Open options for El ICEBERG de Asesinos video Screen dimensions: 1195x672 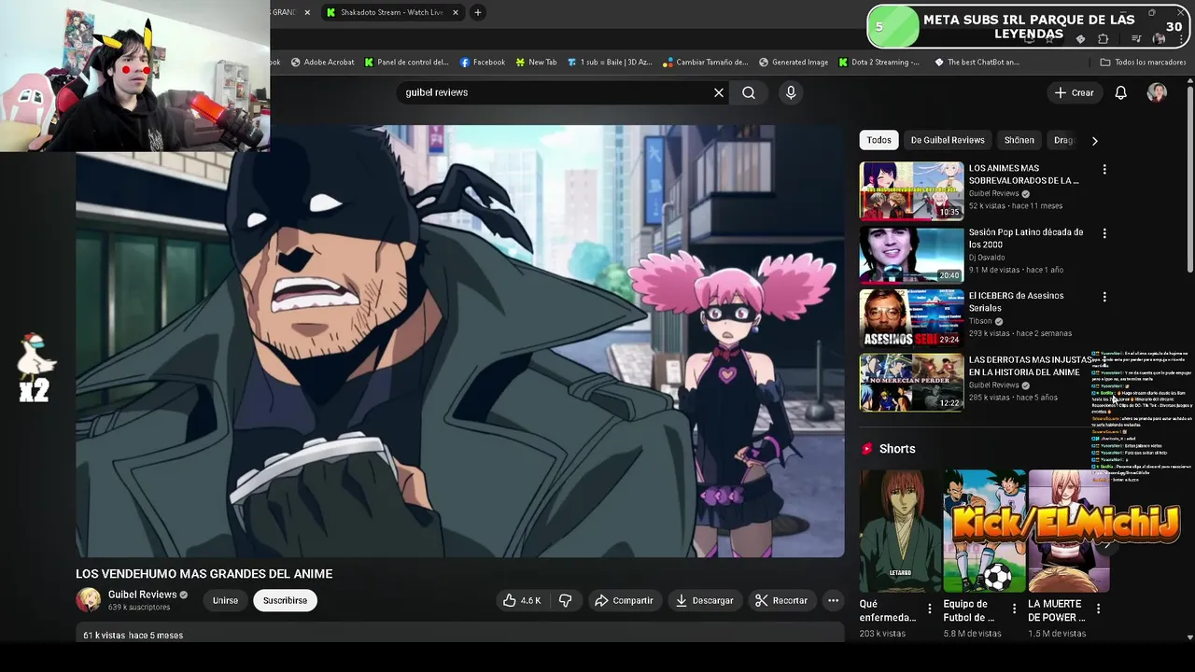click(x=1104, y=297)
